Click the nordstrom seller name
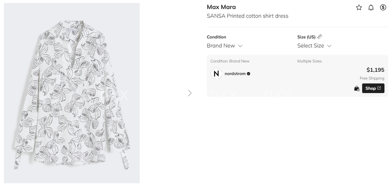 pyautogui.click(x=235, y=73)
